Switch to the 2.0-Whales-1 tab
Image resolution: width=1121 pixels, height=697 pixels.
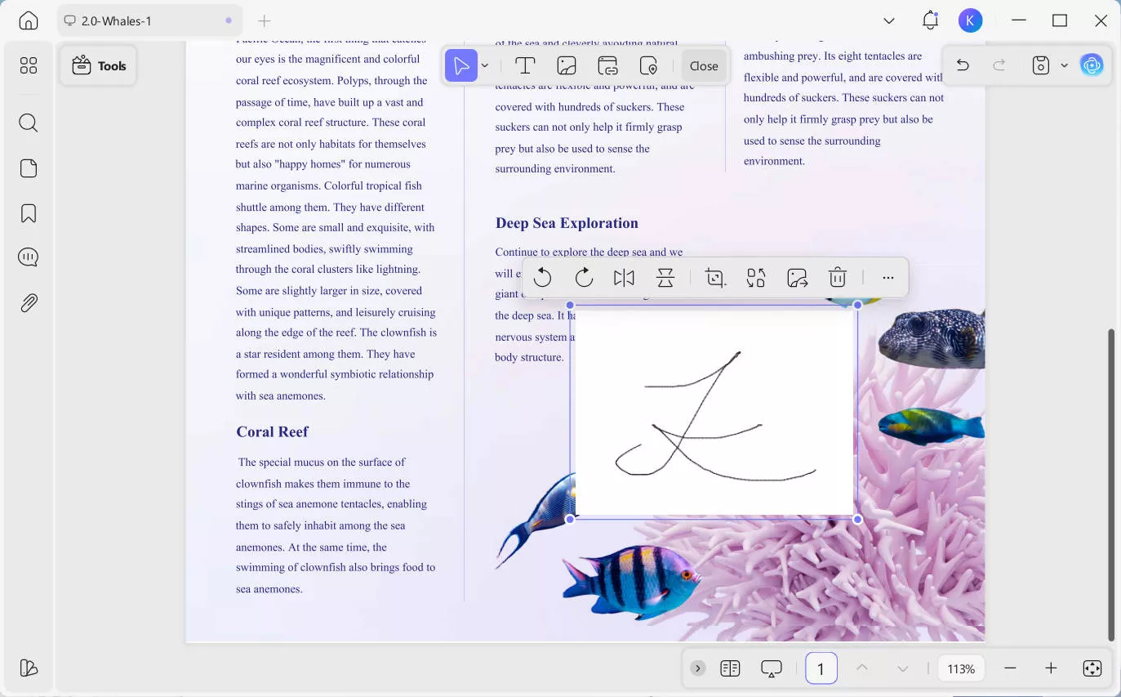coord(149,21)
